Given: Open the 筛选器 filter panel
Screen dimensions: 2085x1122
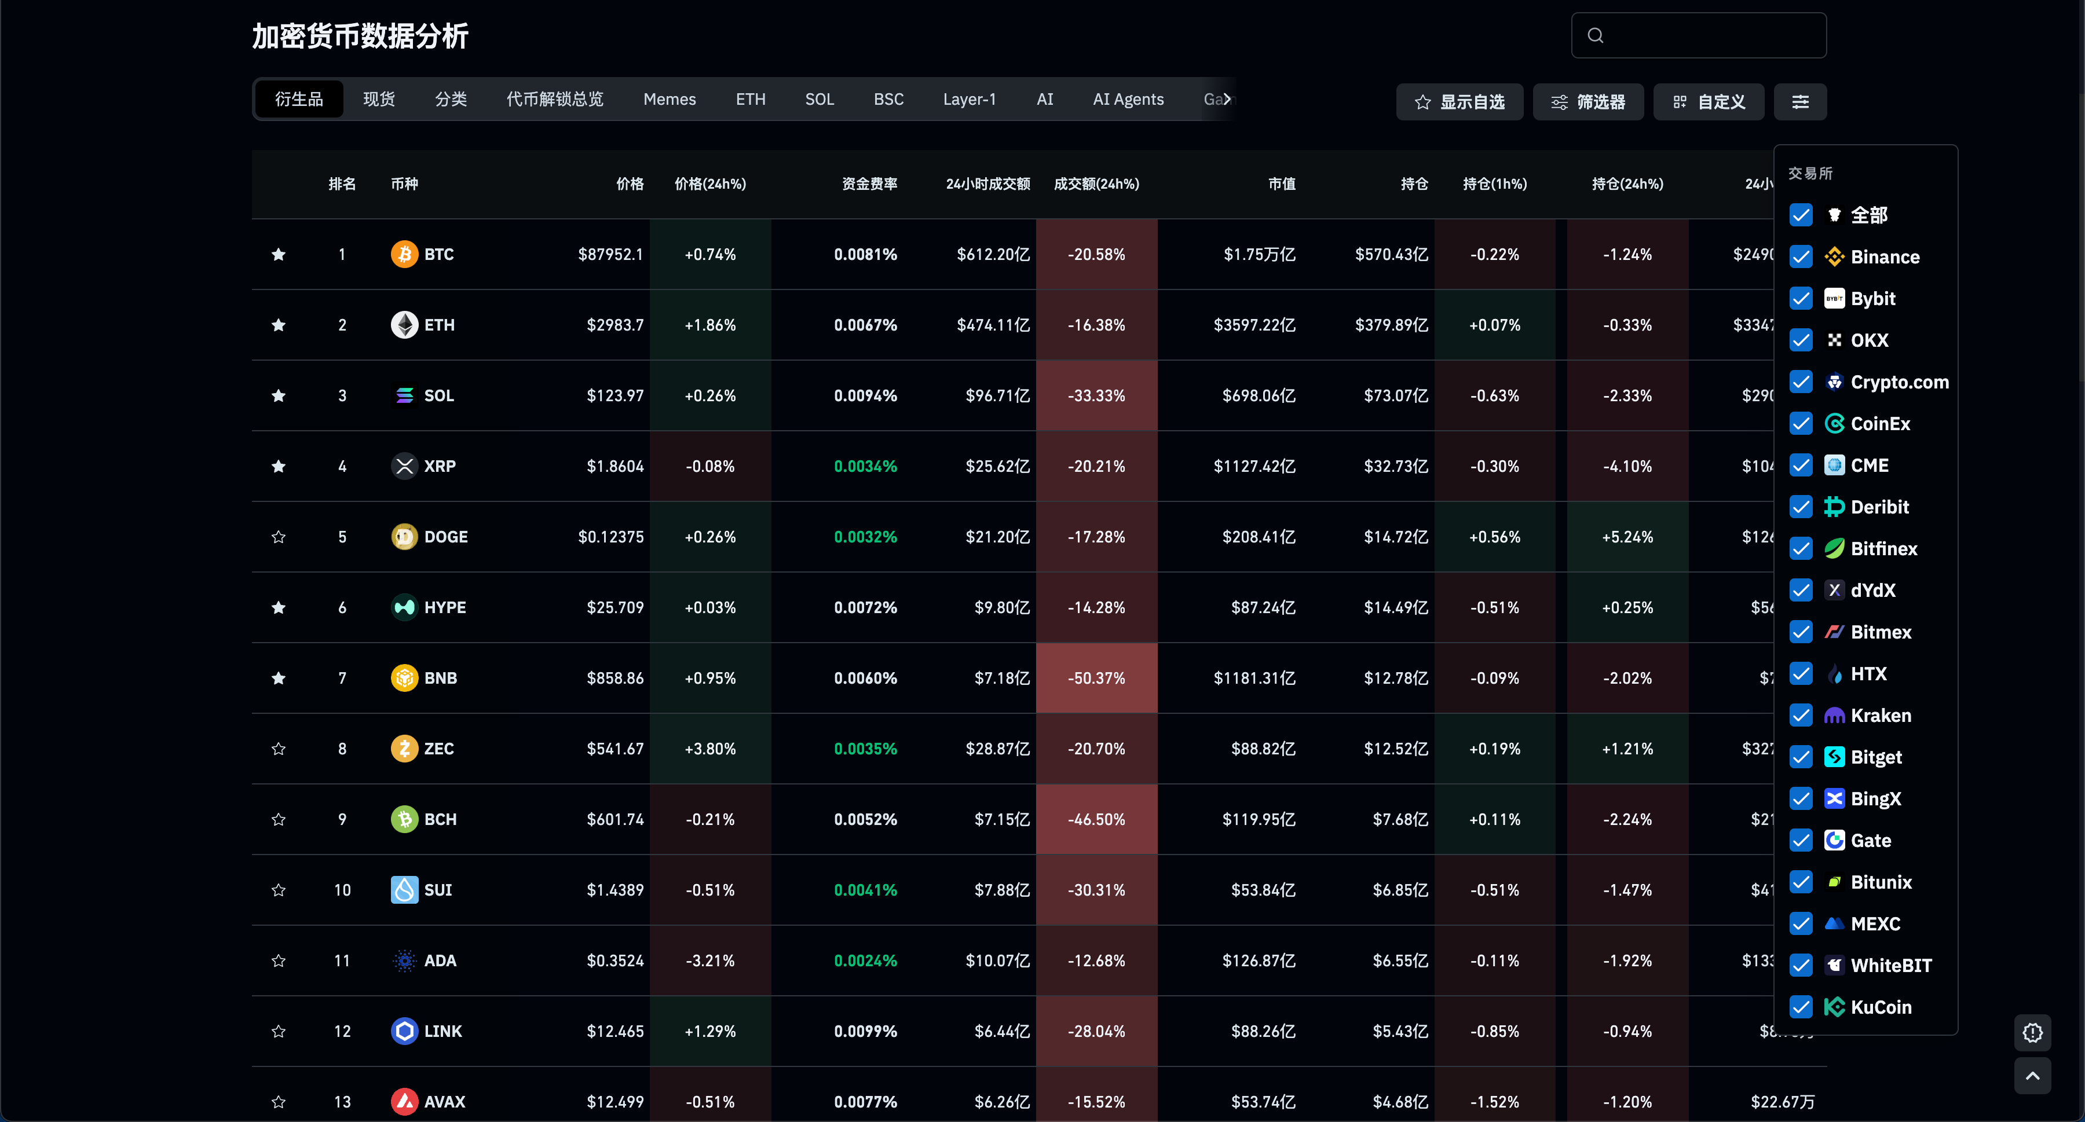Looking at the screenshot, I should pos(1588,102).
